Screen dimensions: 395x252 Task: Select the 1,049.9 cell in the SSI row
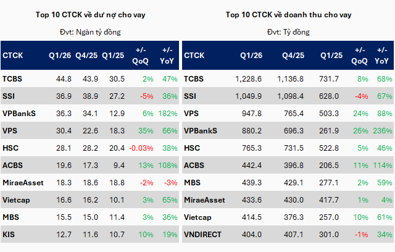coord(248,96)
